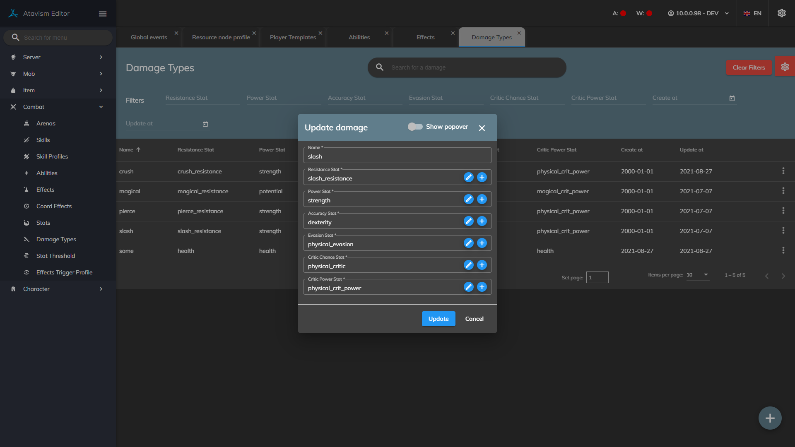Open the row actions menu for crush

point(783,171)
